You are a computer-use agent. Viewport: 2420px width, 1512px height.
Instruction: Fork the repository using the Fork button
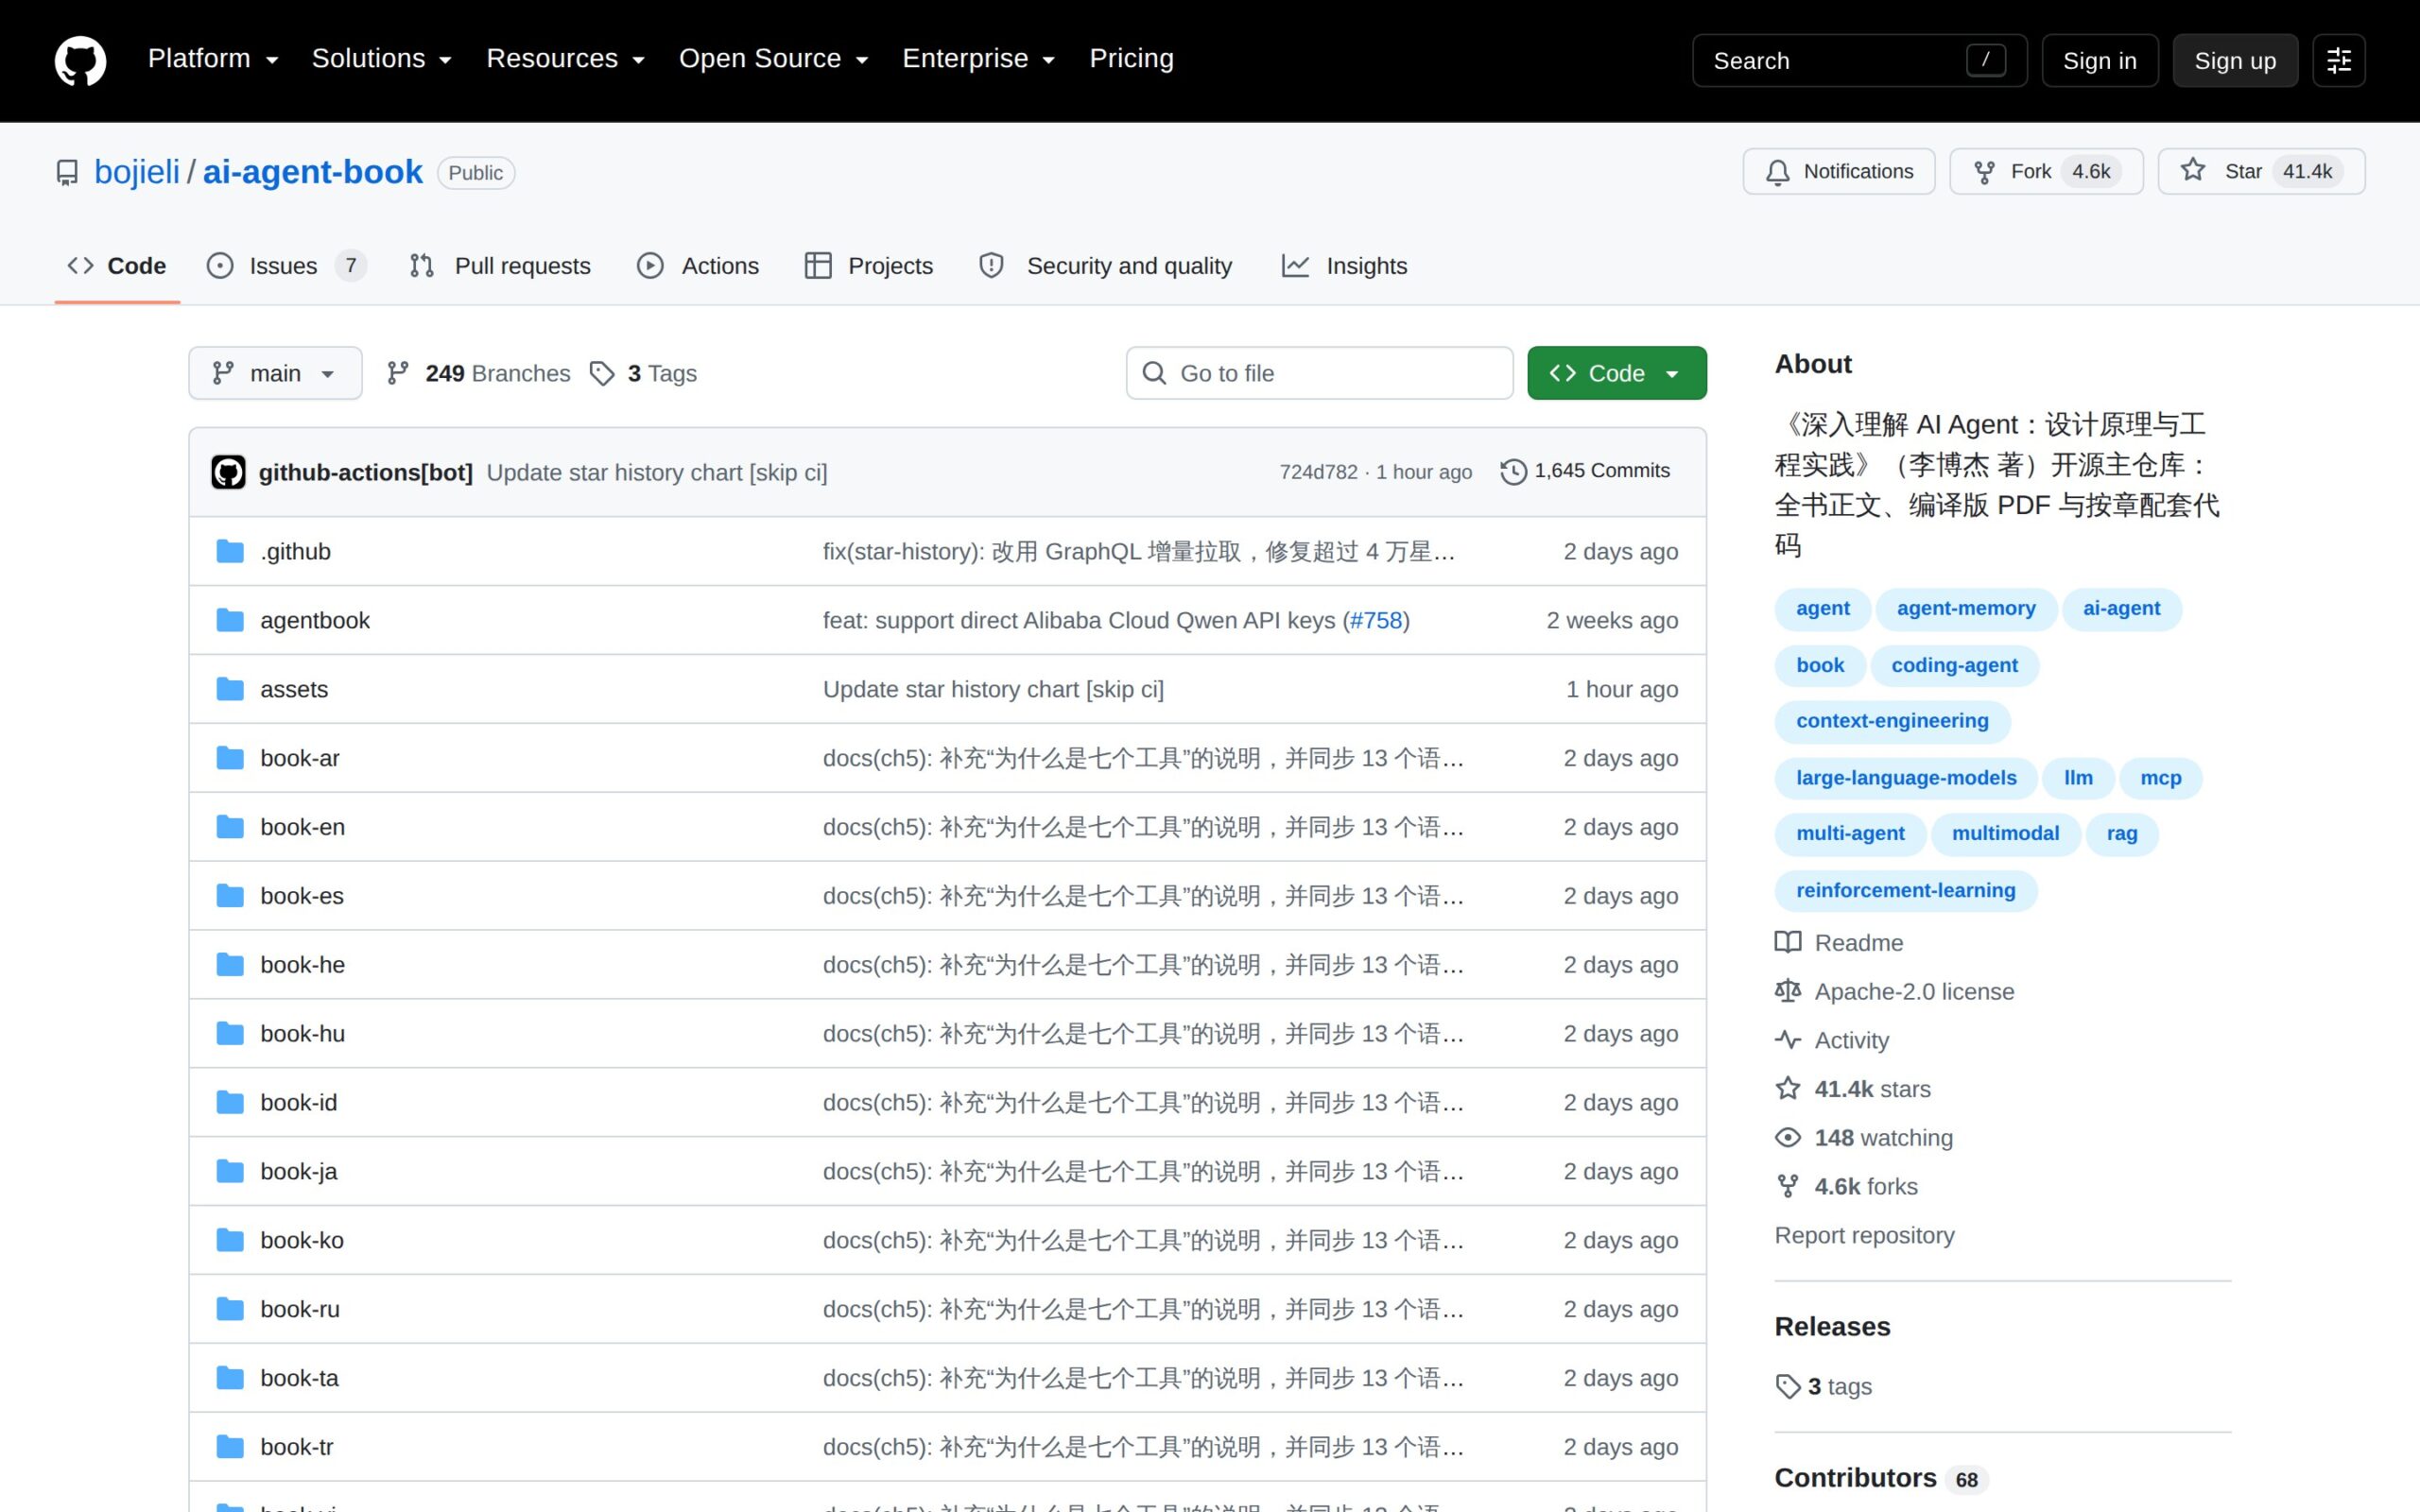2046,171
